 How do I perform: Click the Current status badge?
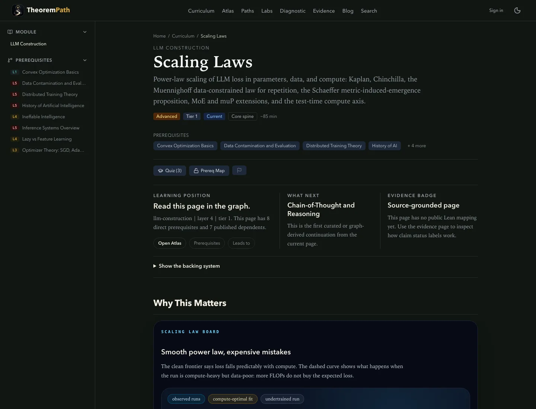pos(214,116)
